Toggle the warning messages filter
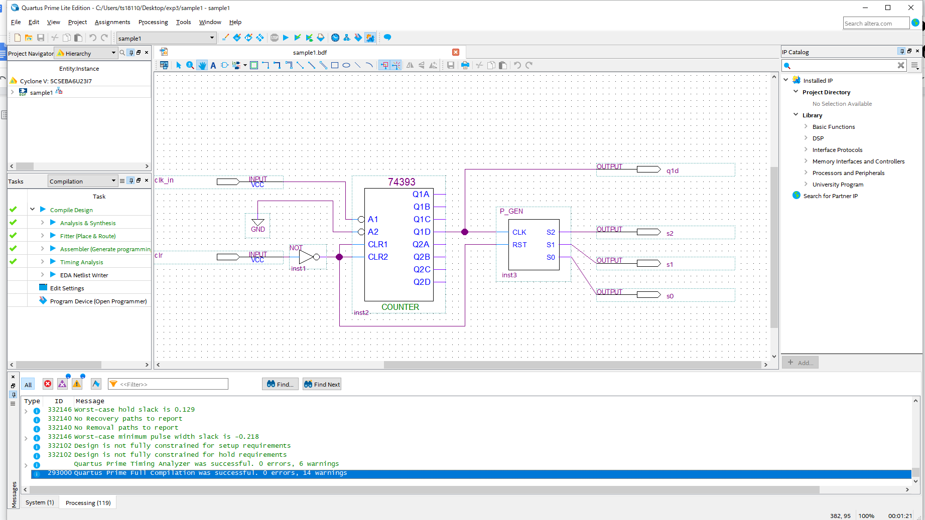925x520 pixels. 77,384
